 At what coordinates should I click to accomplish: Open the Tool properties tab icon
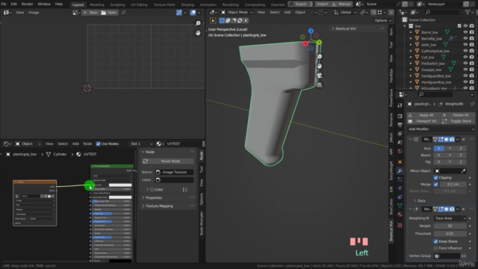click(x=400, y=105)
